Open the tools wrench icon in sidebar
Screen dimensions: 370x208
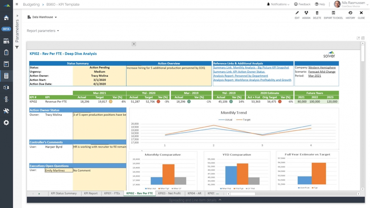coord(6,111)
